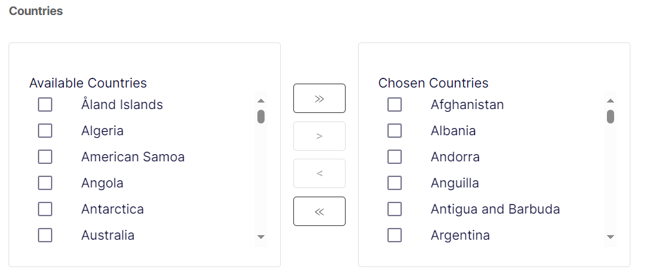Check the Åland Islands checkbox
Image resolution: width=652 pixels, height=273 pixels.
click(45, 104)
